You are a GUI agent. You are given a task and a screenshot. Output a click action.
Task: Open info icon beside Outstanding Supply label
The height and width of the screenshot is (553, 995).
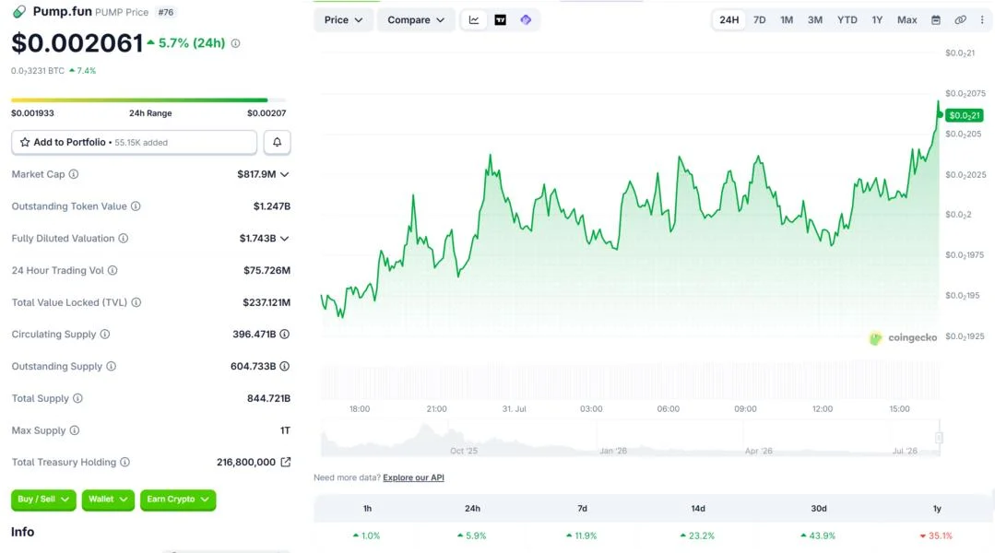[x=111, y=366]
